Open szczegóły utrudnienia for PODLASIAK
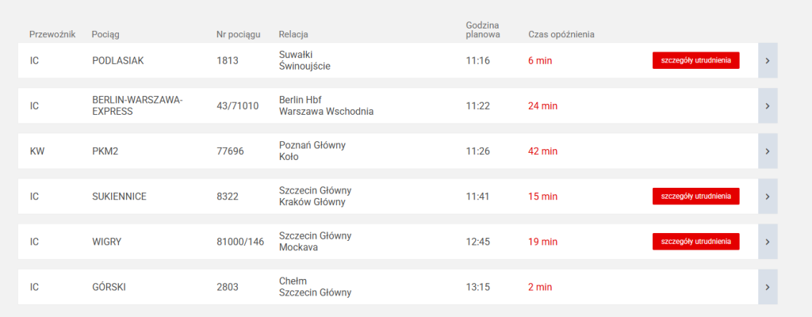Viewport: 812px width, 317px height. [695, 61]
